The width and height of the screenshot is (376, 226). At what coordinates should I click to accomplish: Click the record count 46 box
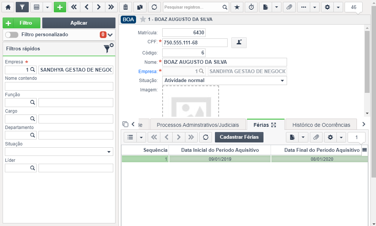[x=354, y=7]
